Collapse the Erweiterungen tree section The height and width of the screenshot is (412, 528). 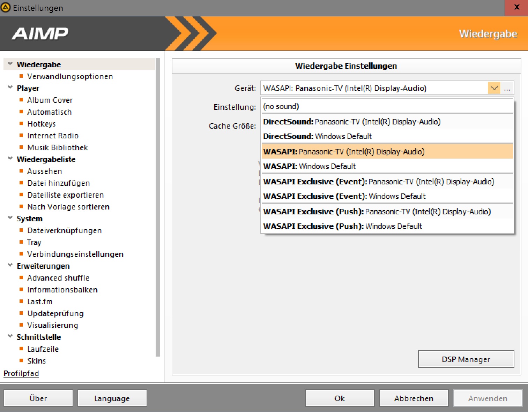point(10,266)
